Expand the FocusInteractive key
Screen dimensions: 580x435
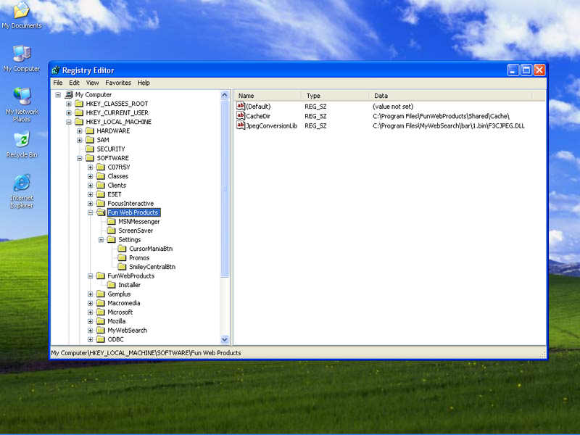coord(90,204)
